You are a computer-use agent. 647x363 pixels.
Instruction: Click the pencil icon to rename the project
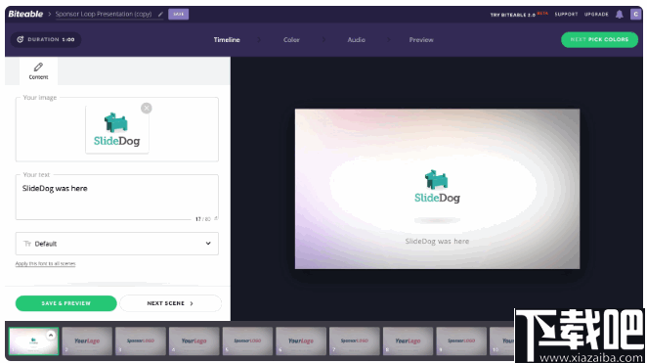point(160,15)
